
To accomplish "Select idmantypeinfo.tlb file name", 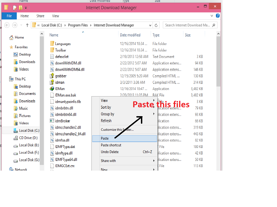I will pyautogui.click(x=68, y=102).
